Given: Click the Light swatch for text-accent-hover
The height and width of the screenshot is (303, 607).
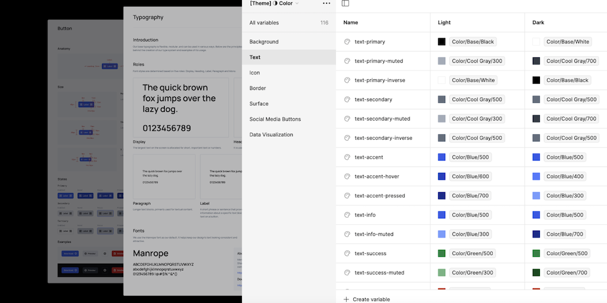Looking at the screenshot, I should pos(442,176).
